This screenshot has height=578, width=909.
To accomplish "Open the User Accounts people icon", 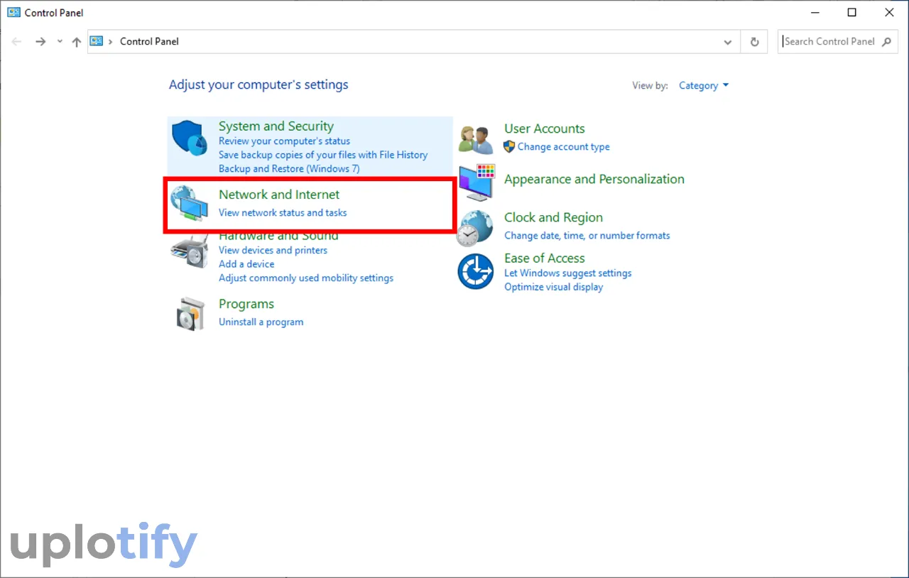I will click(476, 139).
